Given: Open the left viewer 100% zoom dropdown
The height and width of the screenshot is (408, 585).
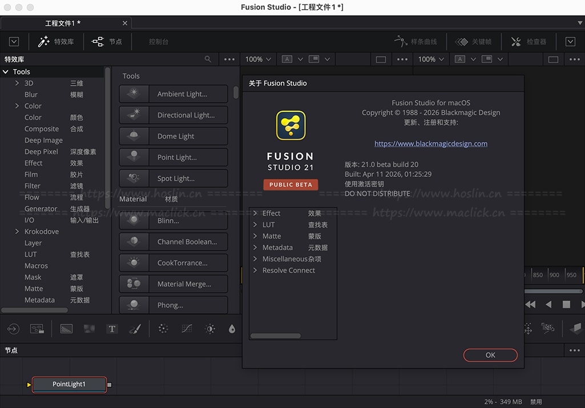Looking at the screenshot, I should (259, 59).
